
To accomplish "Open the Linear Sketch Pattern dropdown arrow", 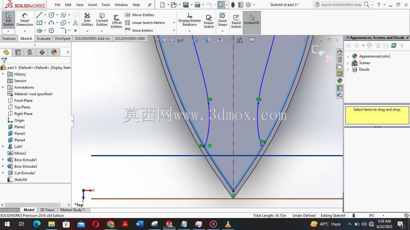I will coord(173,23).
